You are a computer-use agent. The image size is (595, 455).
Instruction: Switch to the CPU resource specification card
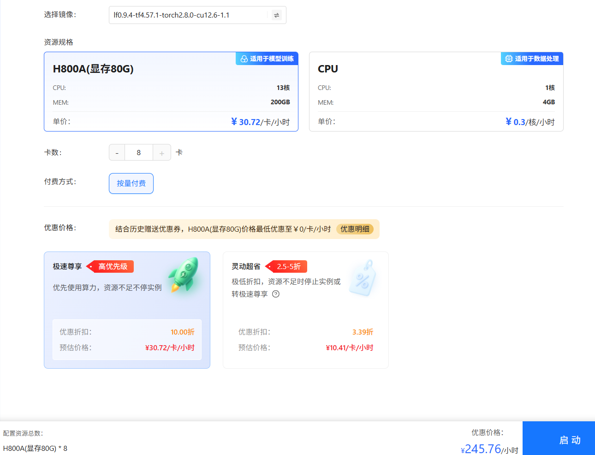436,91
